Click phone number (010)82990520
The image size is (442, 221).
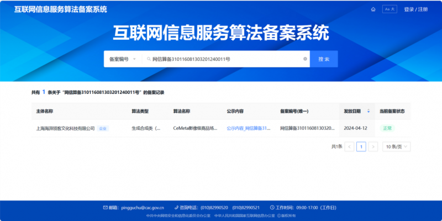(x=214, y=208)
